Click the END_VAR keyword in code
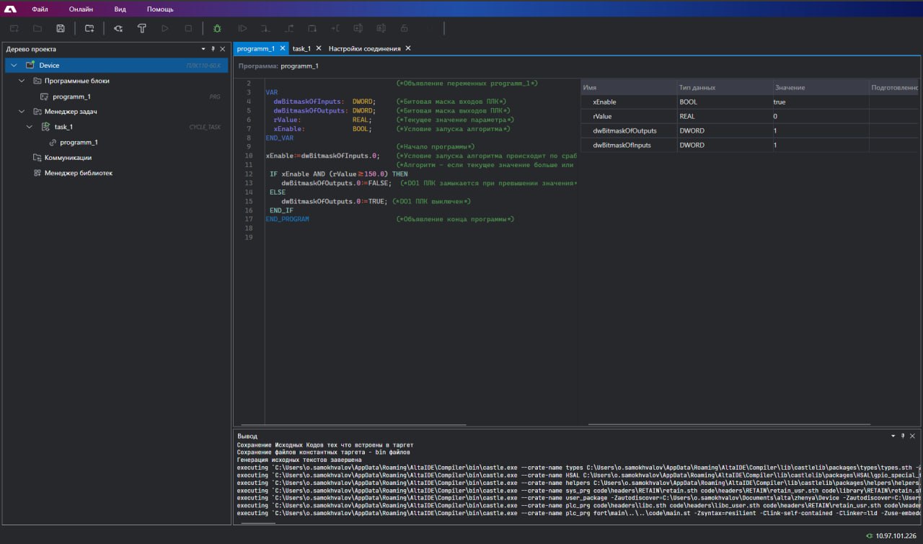The image size is (923, 544). click(280, 138)
